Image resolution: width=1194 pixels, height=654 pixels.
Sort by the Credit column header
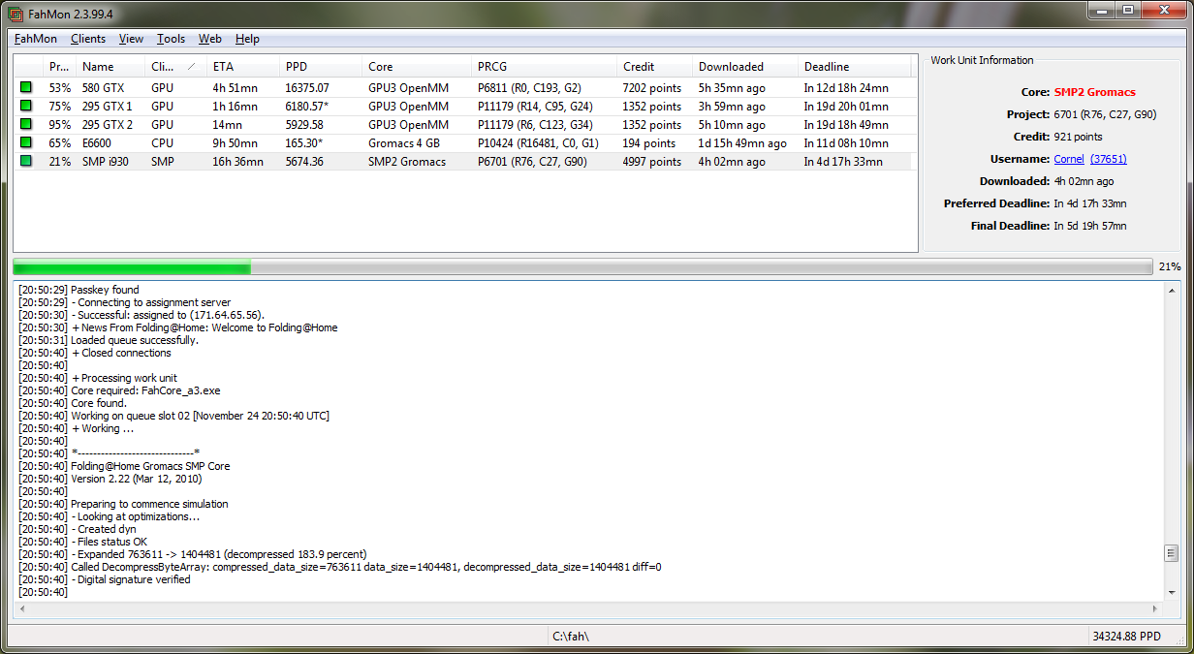(x=654, y=67)
